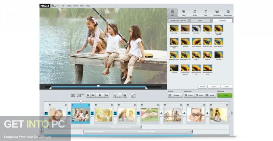Add media with the Photos button
The image size is (273, 141).
tap(189, 95)
